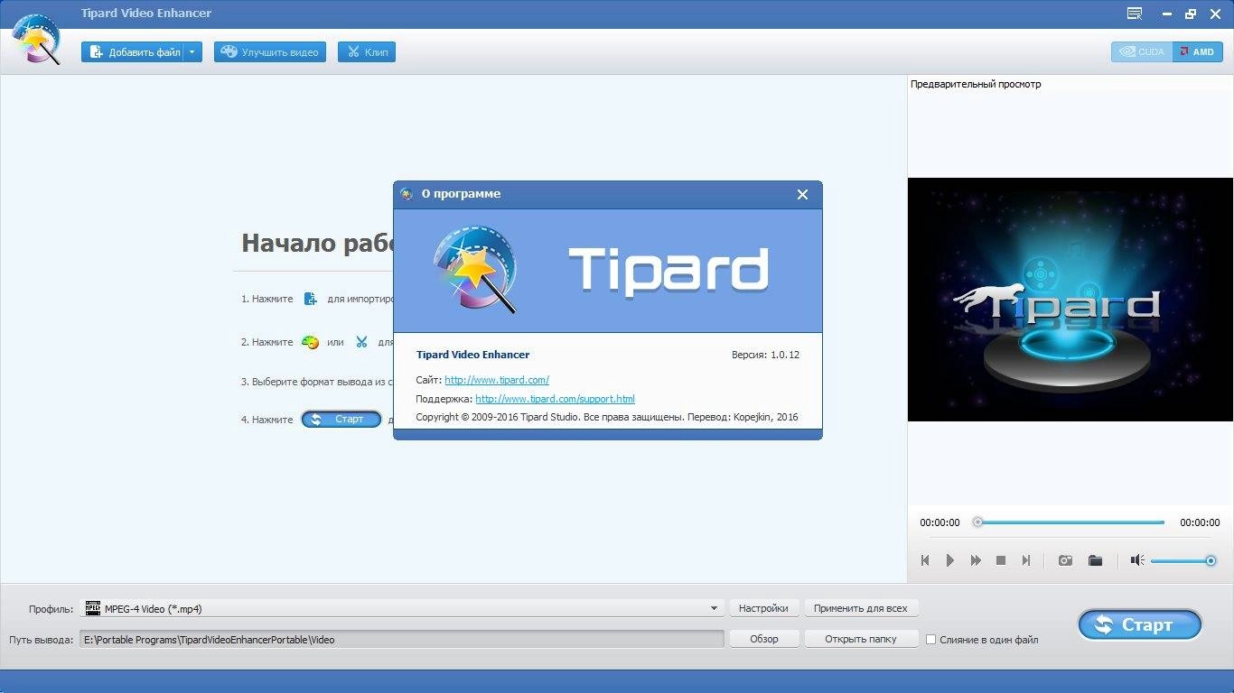Expand the Добавить файл dropdown arrow
Screen dimensions: 1234x693
click(192, 52)
